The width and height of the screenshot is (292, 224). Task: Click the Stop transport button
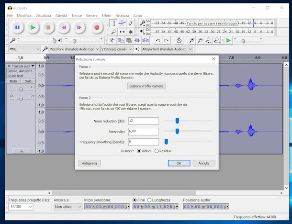click(48, 27)
